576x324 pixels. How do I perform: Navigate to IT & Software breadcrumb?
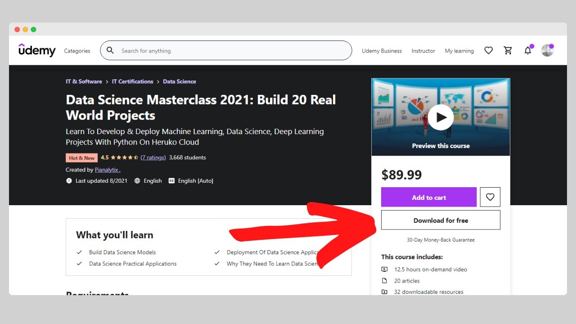[x=84, y=81]
